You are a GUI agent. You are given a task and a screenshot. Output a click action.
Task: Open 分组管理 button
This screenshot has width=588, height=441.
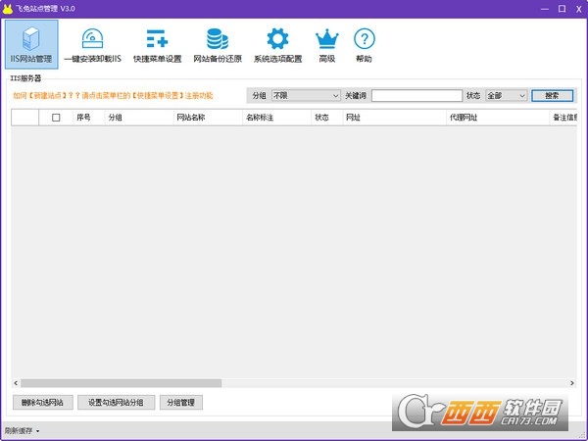(x=180, y=402)
